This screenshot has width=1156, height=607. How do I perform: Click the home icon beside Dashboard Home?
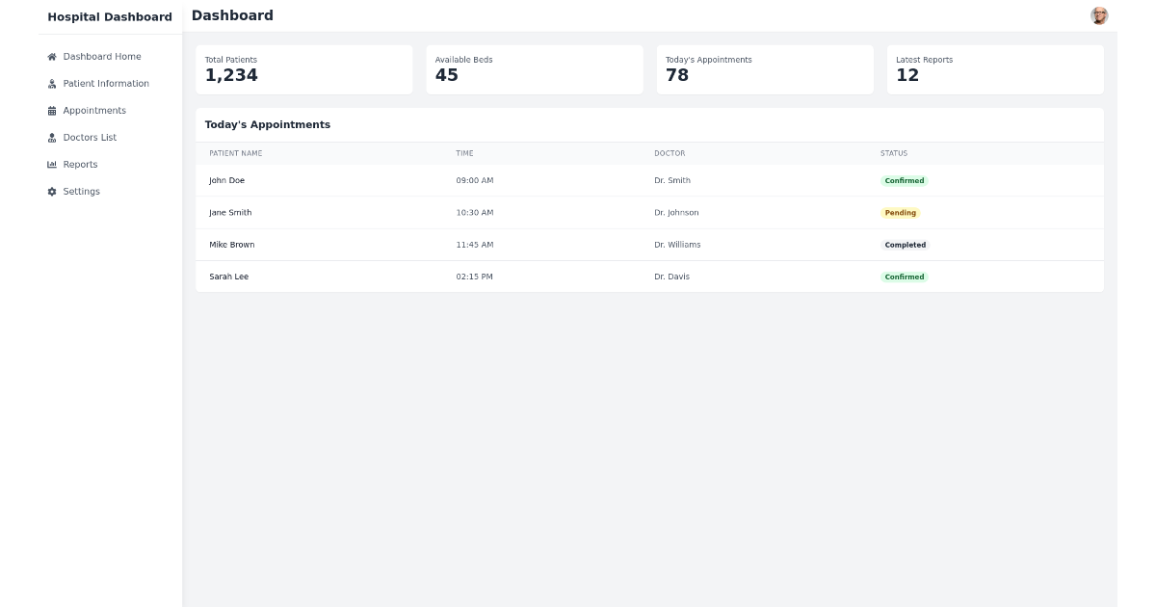pyautogui.click(x=52, y=57)
